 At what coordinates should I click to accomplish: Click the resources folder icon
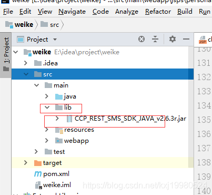(59, 130)
